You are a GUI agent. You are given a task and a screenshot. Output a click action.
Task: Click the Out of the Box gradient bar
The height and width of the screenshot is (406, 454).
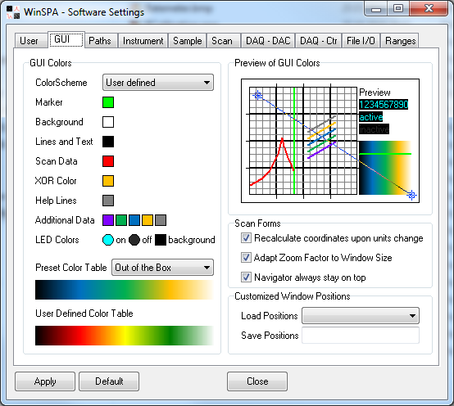pyautogui.click(x=125, y=290)
